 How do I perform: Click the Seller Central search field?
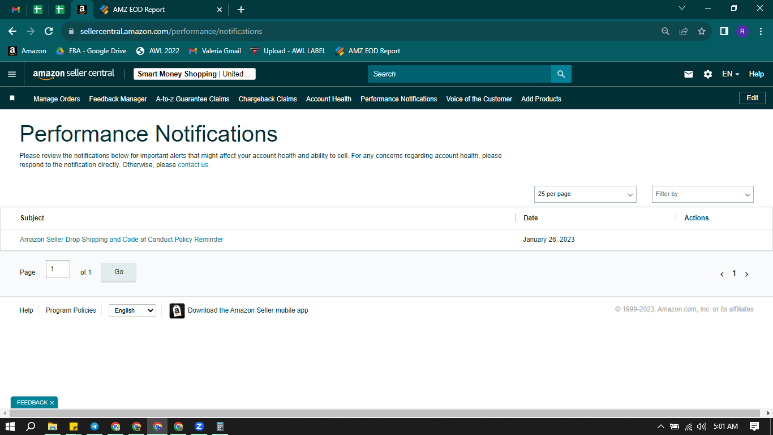[459, 74]
